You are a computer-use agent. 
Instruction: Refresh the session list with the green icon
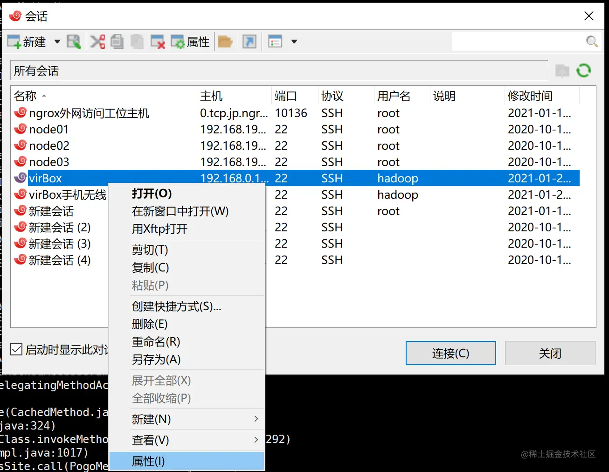click(x=584, y=70)
